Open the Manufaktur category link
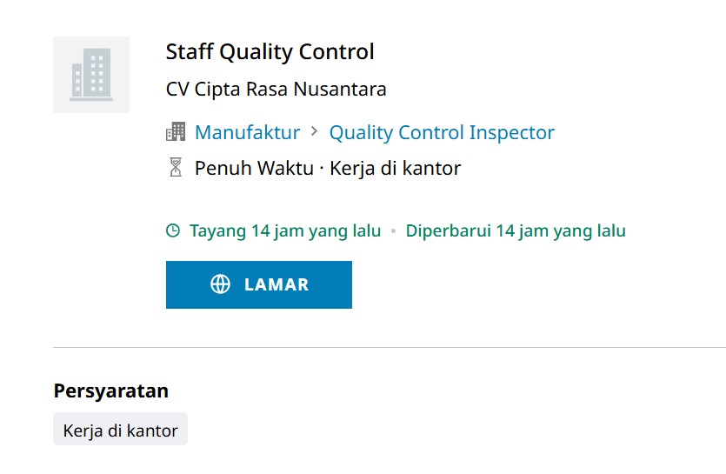726x474 pixels. 247,132
